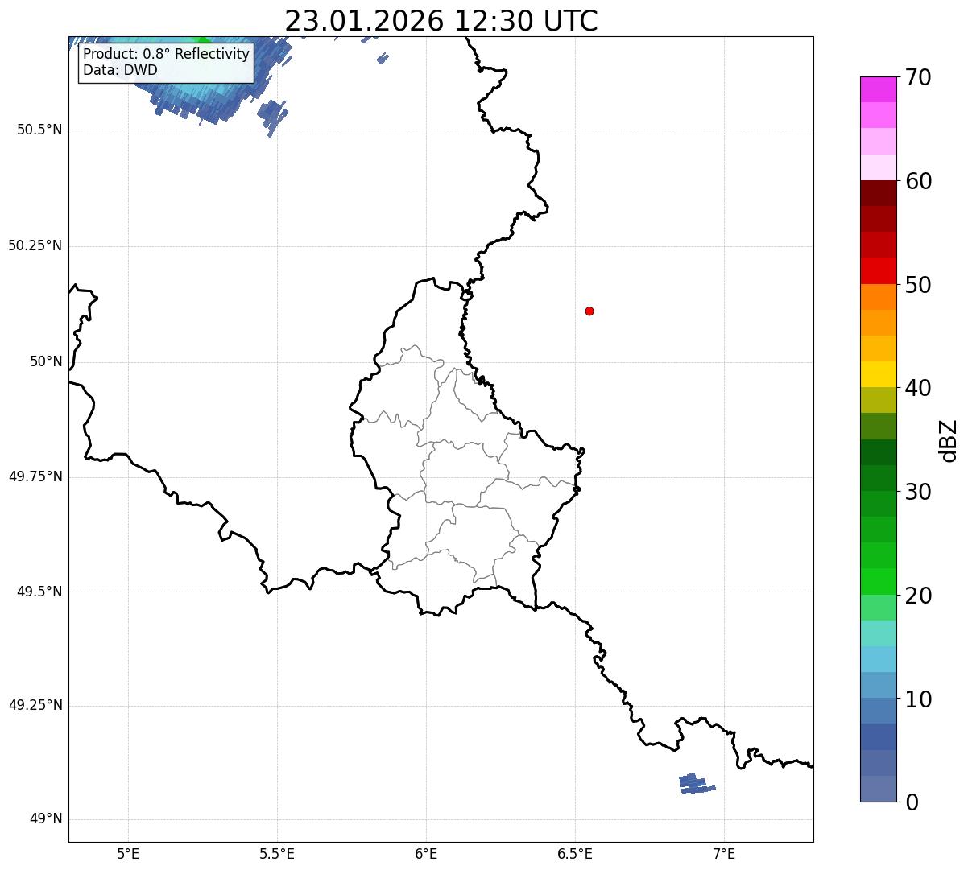Click the 49°N latitude tick label
Screen dimensions: 968x870
pyautogui.click(x=46, y=819)
